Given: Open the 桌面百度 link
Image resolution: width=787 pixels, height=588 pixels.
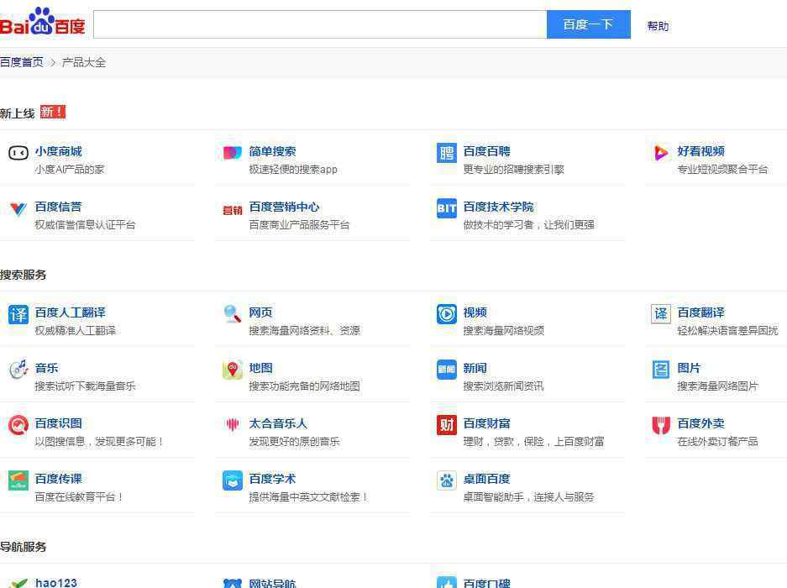Looking at the screenshot, I should (x=487, y=479).
